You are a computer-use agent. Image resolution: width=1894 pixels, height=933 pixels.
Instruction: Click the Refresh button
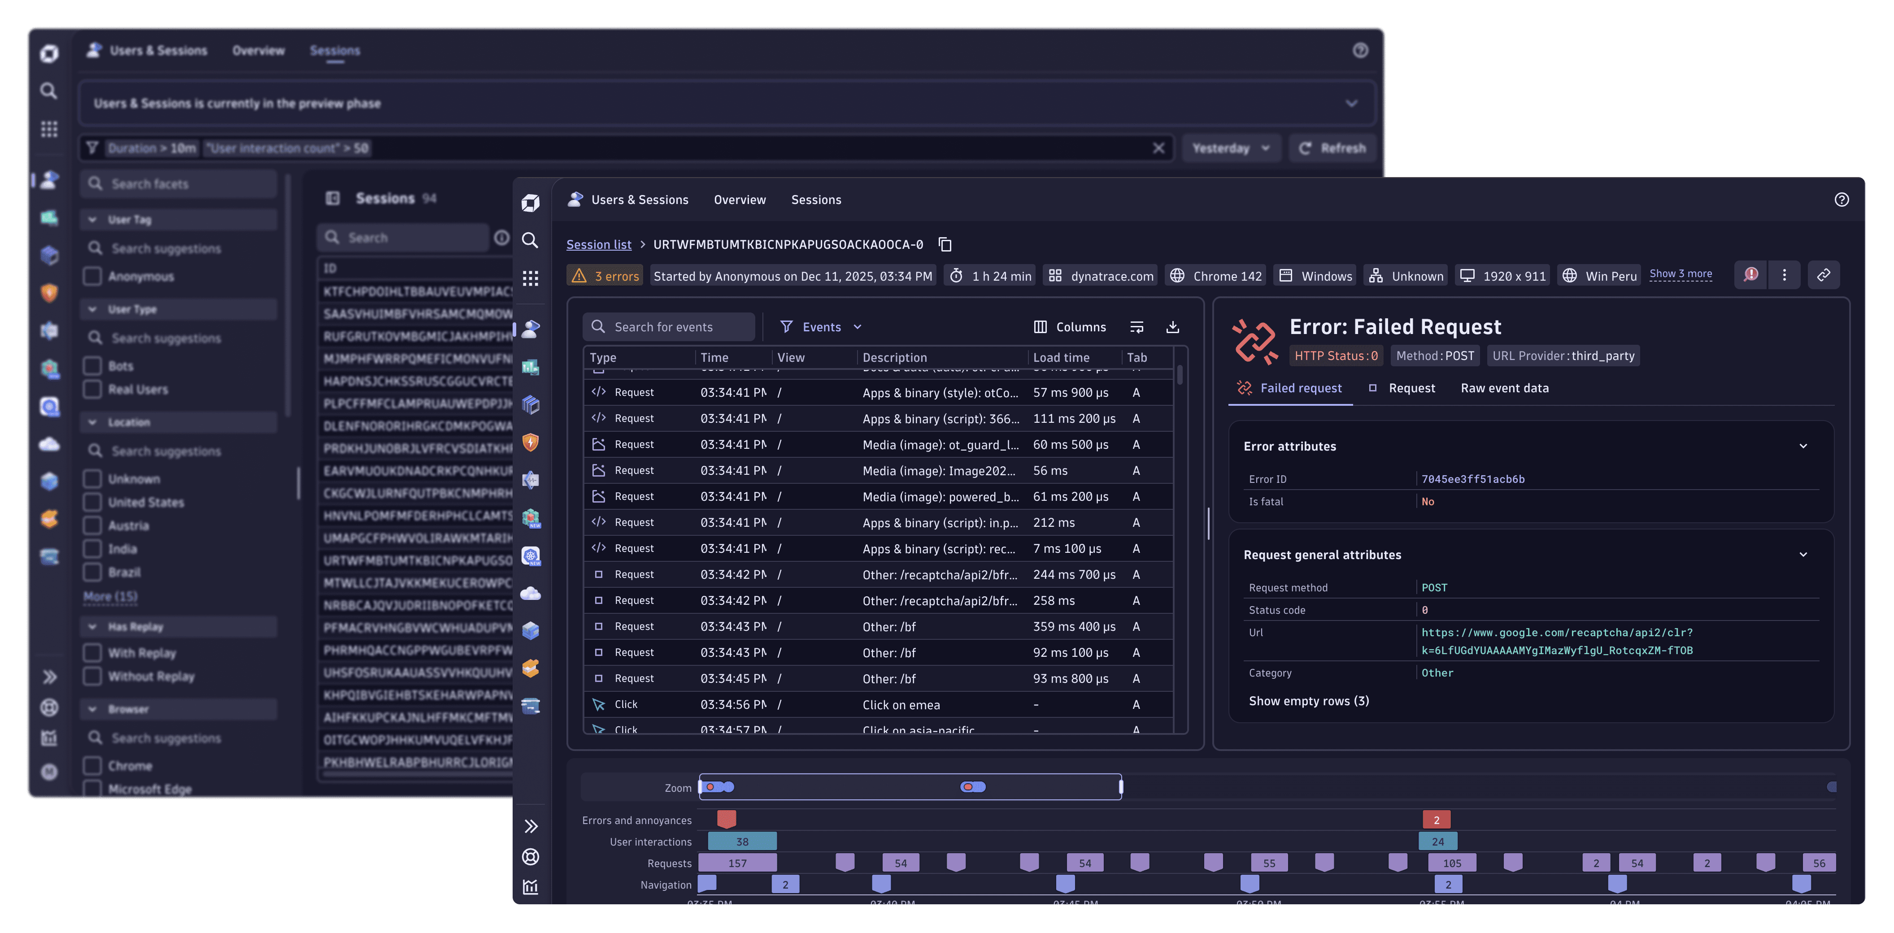pos(1332,148)
